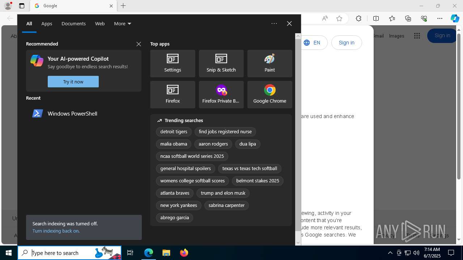
Task: Open Task View on the taskbar
Action: [x=130, y=253]
